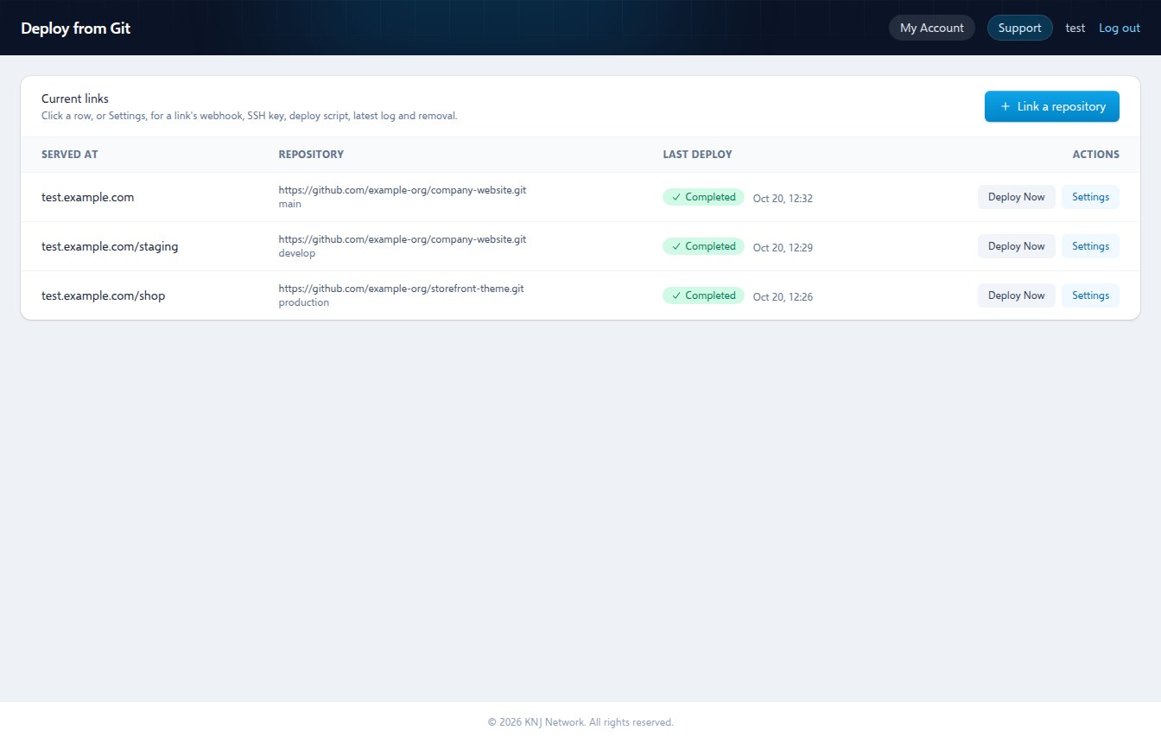The image size is (1161, 743).
Task: Click the plus icon on Link a repository
Action: (1005, 106)
